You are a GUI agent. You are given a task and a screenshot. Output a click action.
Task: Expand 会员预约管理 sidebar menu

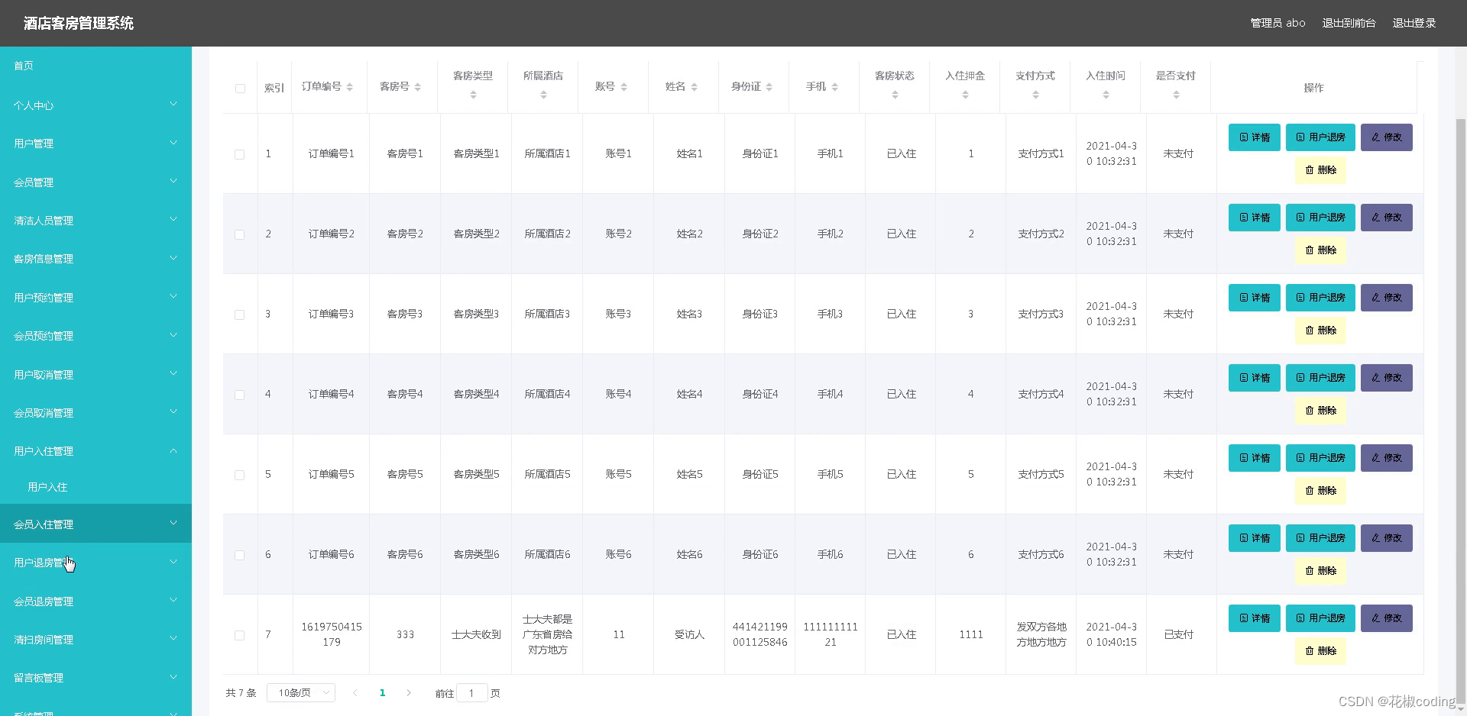click(x=96, y=336)
